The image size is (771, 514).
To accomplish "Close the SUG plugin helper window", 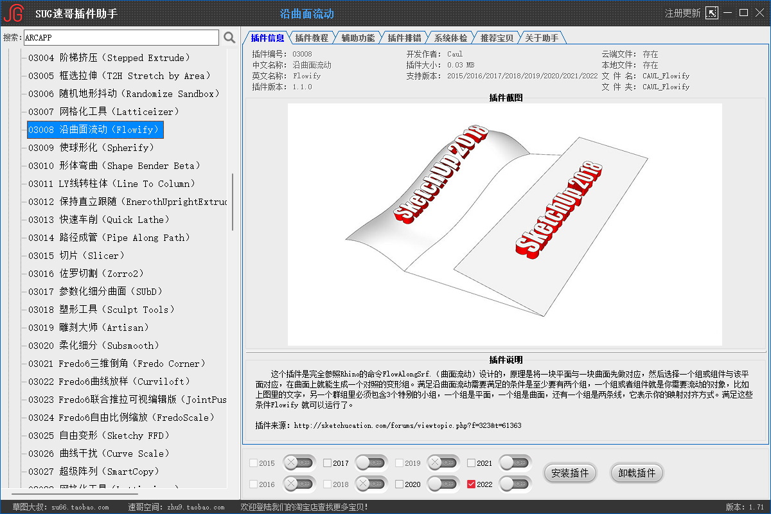I will coord(759,13).
